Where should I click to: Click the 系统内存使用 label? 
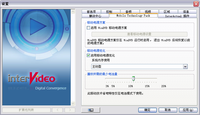tap(101, 60)
